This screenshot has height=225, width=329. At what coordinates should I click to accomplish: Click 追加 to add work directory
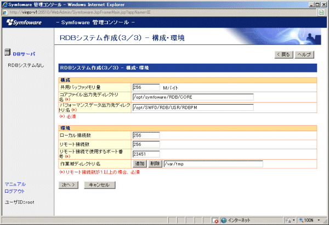pyautogui.click(x=140, y=164)
